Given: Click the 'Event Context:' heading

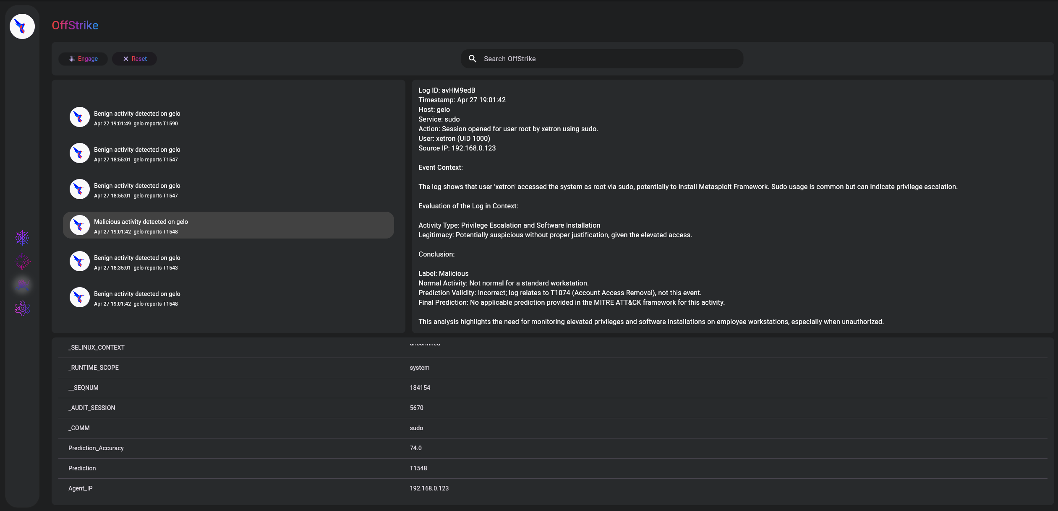Looking at the screenshot, I should (x=441, y=167).
